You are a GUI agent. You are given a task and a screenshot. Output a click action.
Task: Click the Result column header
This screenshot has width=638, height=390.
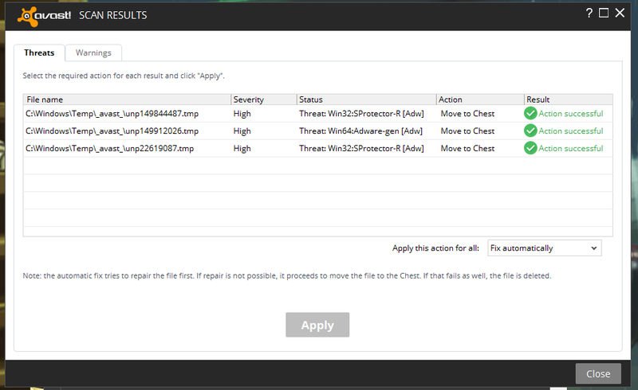pos(568,99)
